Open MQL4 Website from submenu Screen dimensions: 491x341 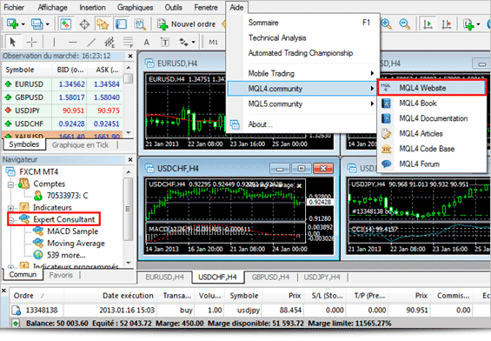click(x=432, y=88)
